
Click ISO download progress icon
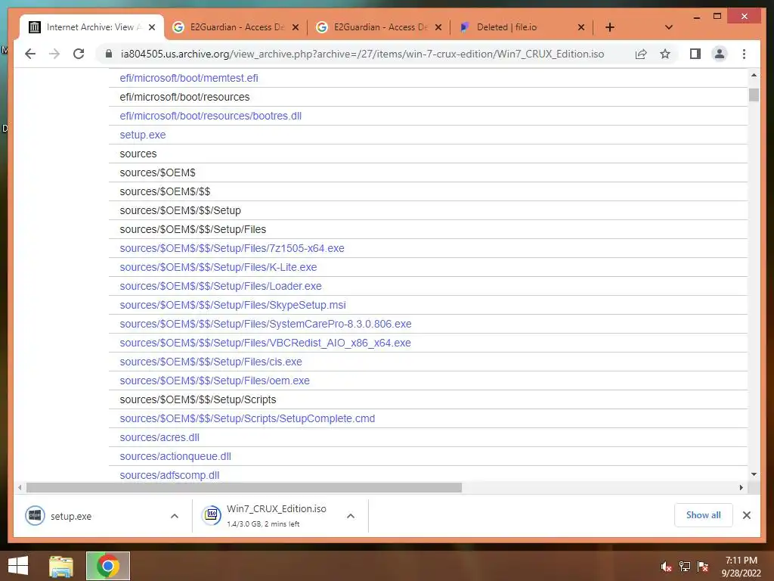[212, 515]
